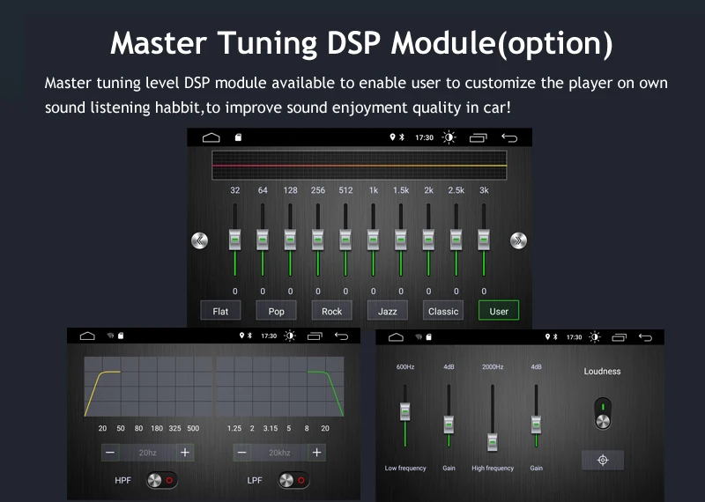
Task: Click the 17:30 clock in EQ screen
Action: (x=424, y=137)
